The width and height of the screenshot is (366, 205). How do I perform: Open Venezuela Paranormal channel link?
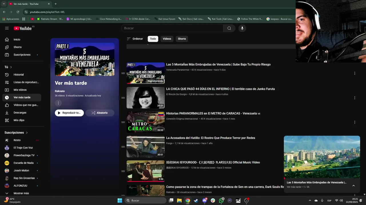click(178, 70)
